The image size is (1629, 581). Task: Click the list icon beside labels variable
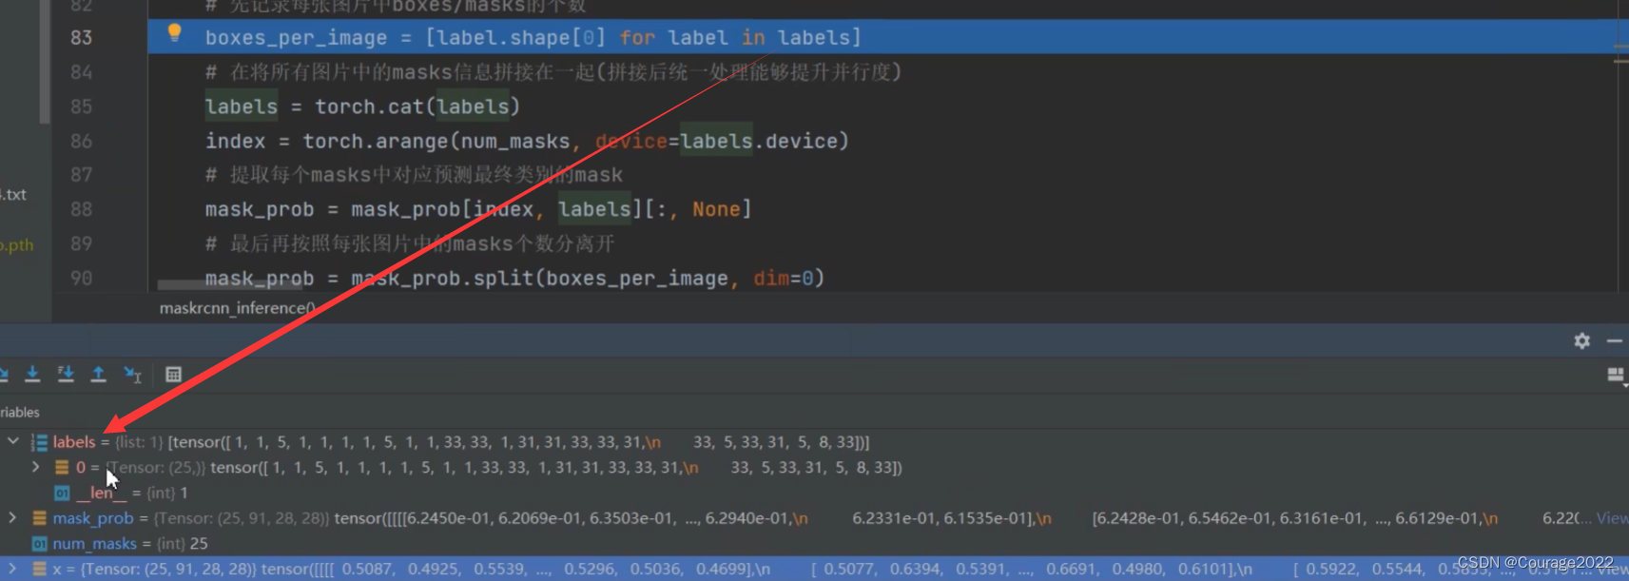[x=39, y=442]
